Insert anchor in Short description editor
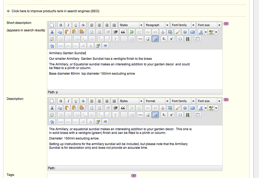The image size is (259, 178). pyautogui.click(x=163, y=32)
